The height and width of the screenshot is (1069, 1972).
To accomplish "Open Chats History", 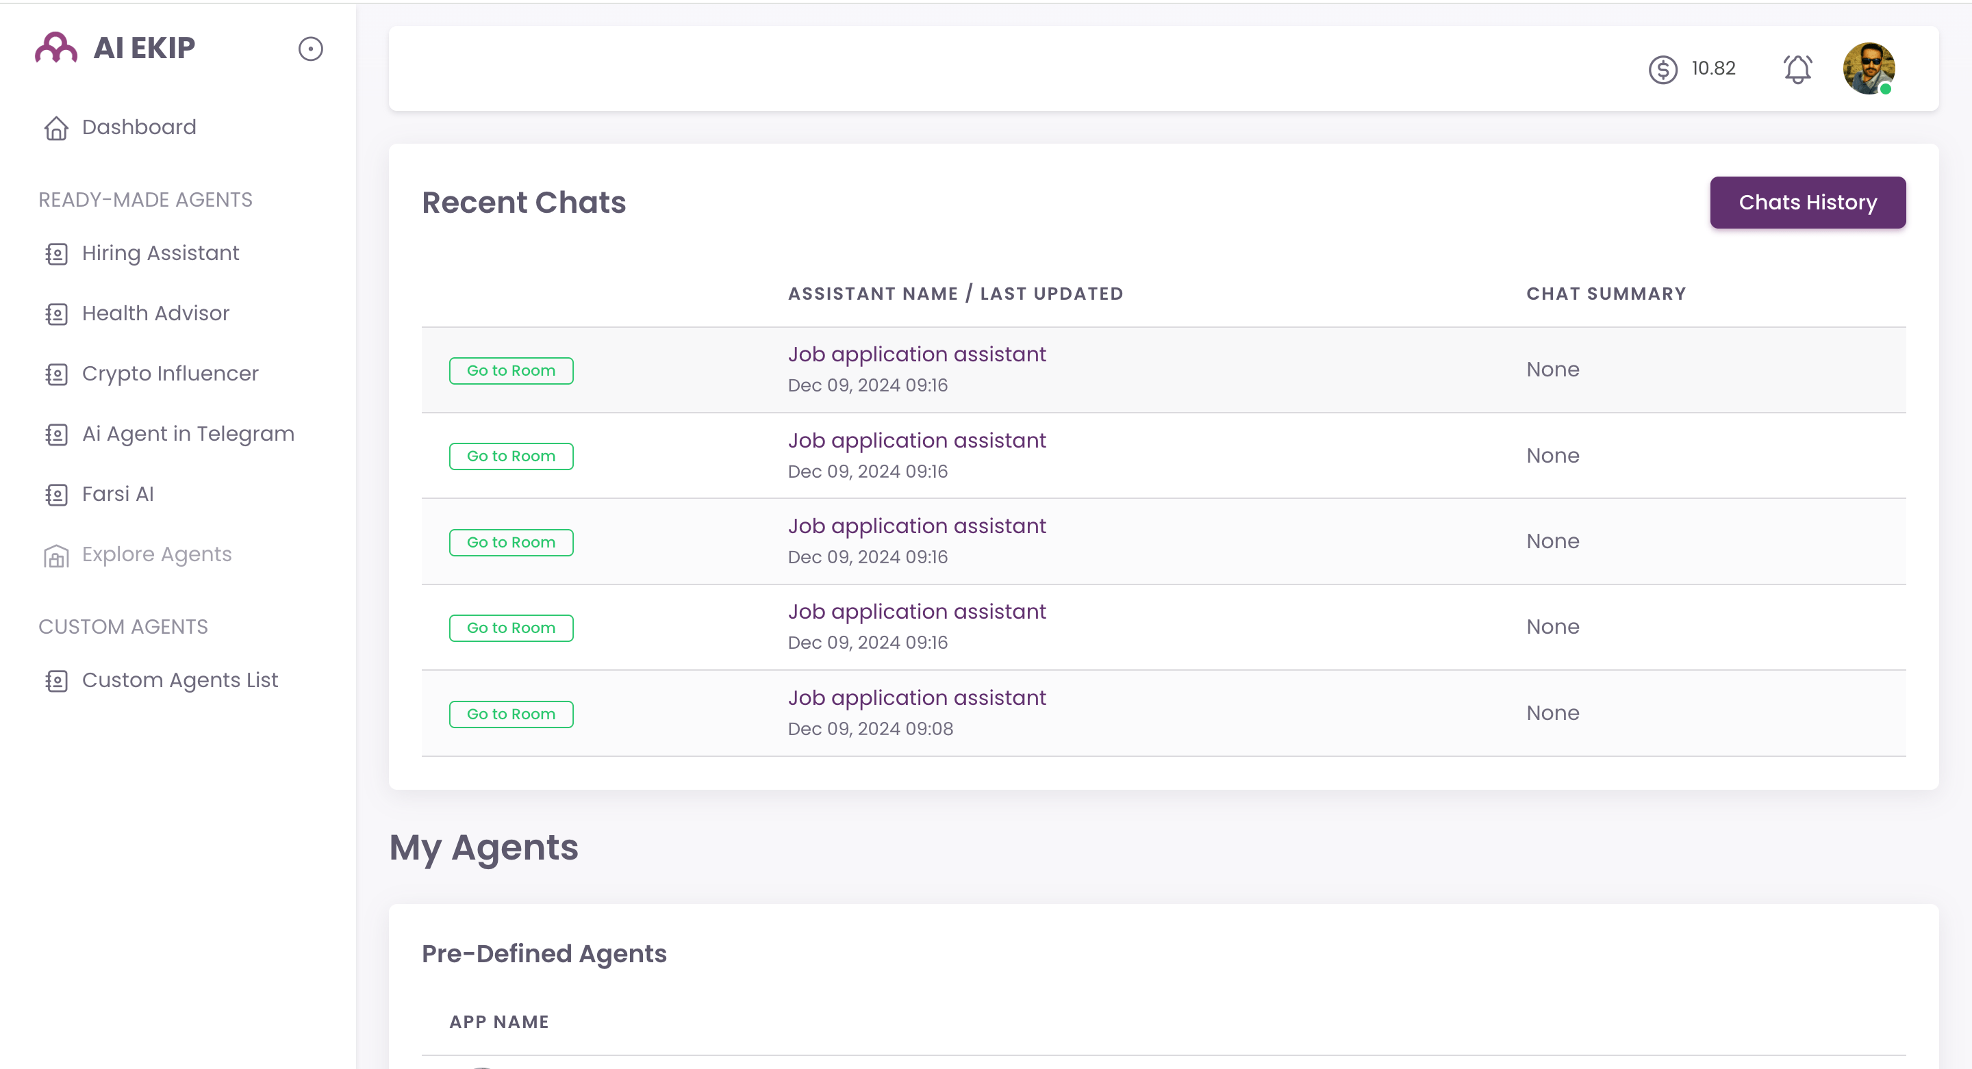I will [1808, 202].
